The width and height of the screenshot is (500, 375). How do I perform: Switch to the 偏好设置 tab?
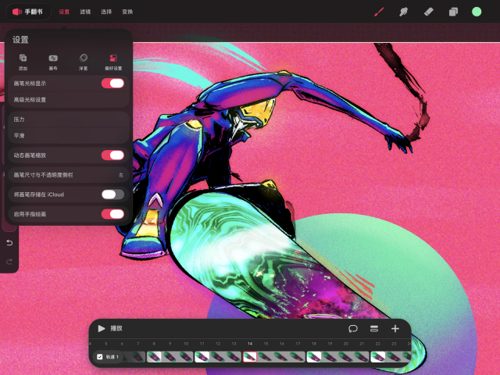pyautogui.click(x=113, y=62)
